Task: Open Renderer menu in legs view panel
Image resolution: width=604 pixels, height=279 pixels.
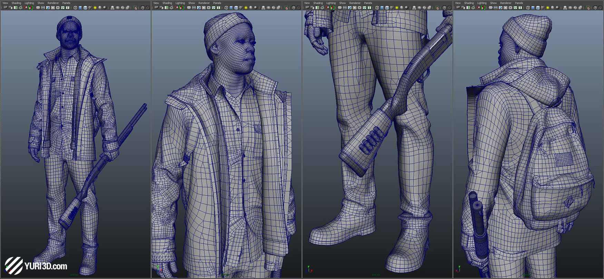Action: point(355,3)
